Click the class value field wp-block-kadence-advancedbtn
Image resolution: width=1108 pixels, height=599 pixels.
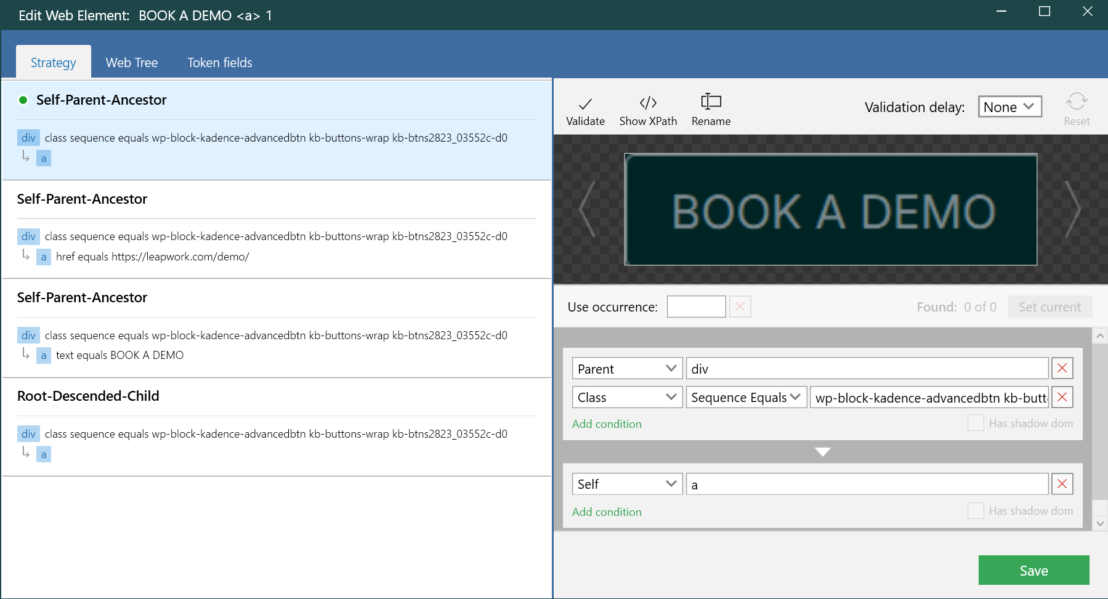coord(929,397)
